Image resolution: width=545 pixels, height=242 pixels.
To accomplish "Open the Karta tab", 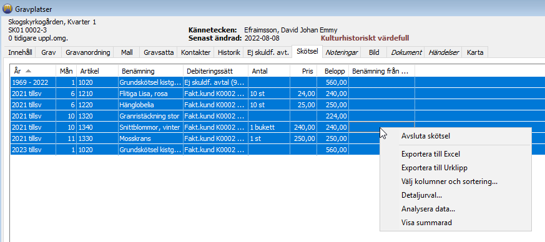I will 475,53.
